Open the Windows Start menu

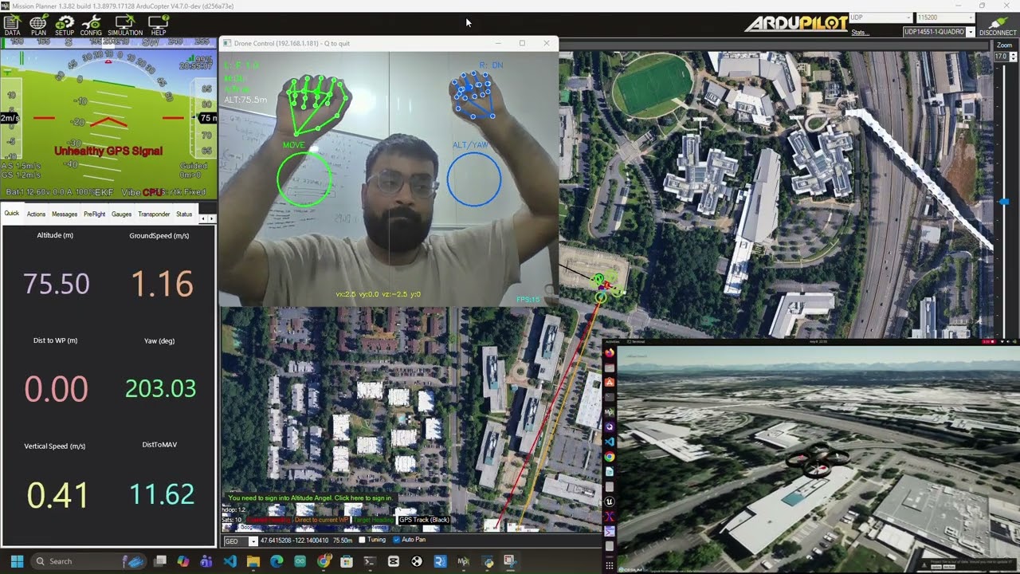coord(17,561)
